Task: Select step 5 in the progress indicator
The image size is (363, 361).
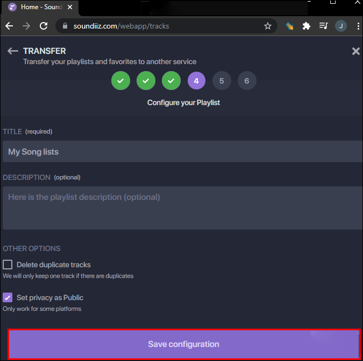Action: pos(222,81)
